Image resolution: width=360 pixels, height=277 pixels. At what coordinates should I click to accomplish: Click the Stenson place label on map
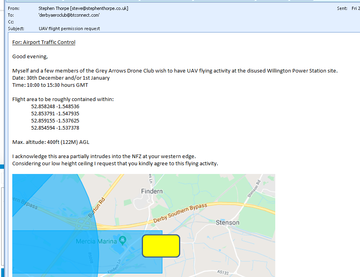(227, 223)
